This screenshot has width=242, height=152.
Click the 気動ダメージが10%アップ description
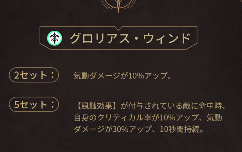(x=122, y=76)
